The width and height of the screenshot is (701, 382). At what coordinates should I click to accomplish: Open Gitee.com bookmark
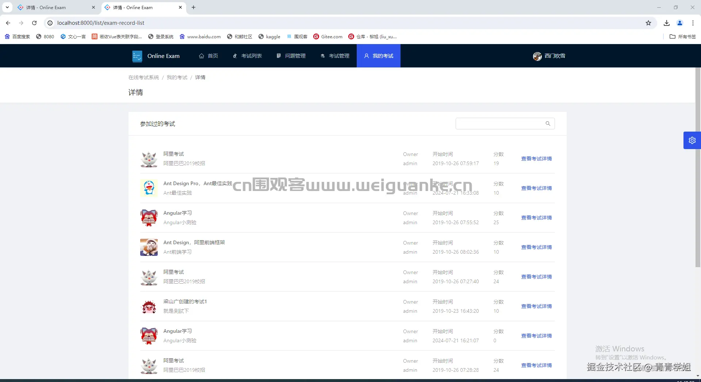point(328,36)
